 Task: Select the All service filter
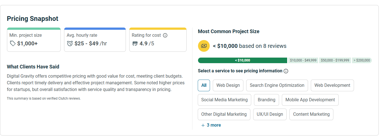(204, 85)
